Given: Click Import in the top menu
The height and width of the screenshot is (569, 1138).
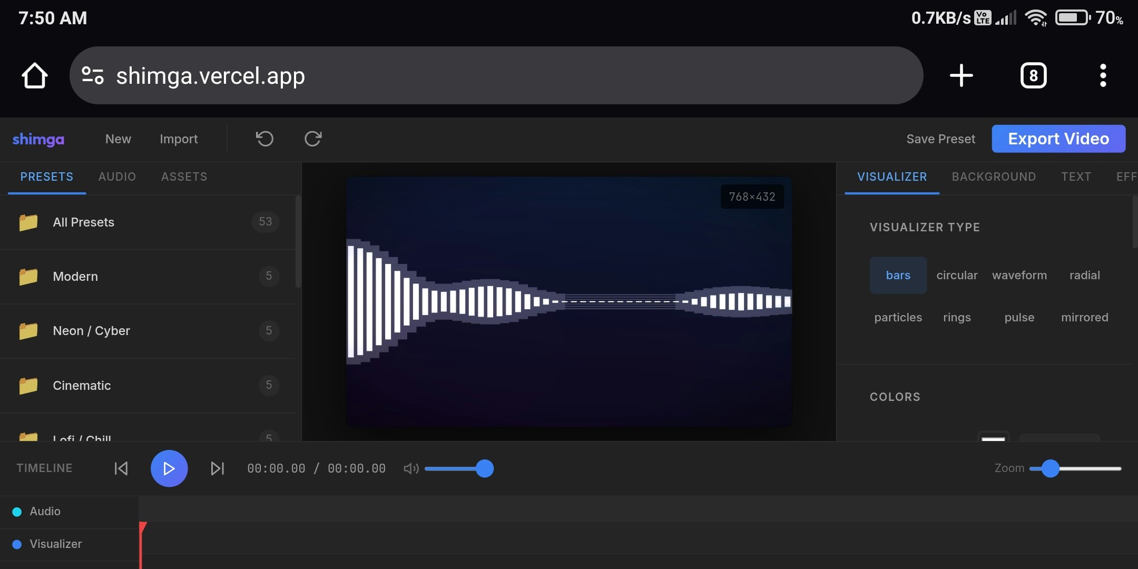Looking at the screenshot, I should point(179,139).
